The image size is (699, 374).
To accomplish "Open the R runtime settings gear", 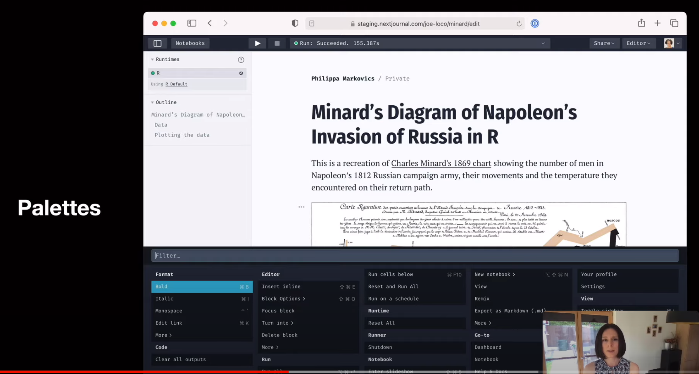I will pos(241,73).
